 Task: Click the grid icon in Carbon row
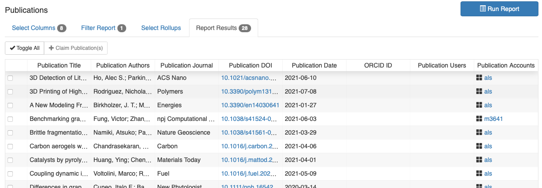click(x=479, y=146)
